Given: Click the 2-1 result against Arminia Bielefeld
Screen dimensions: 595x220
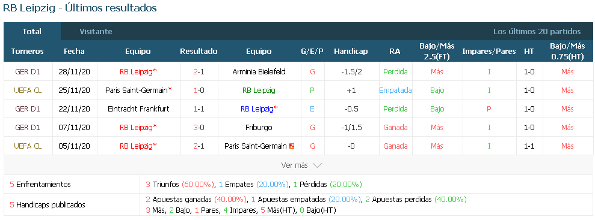Looking at the screenshot, I should pyautogui.click(x=199, y=72).
